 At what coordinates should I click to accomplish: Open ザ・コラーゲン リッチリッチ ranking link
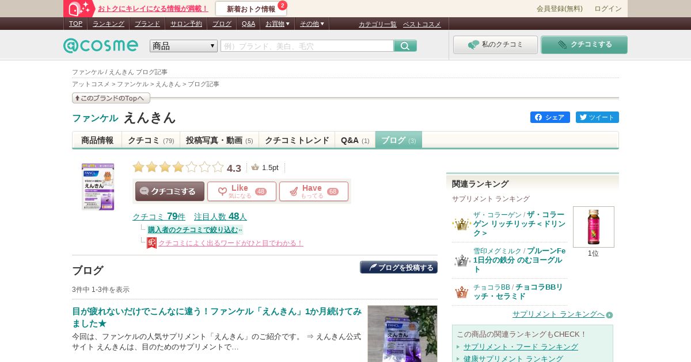point(519,224)
